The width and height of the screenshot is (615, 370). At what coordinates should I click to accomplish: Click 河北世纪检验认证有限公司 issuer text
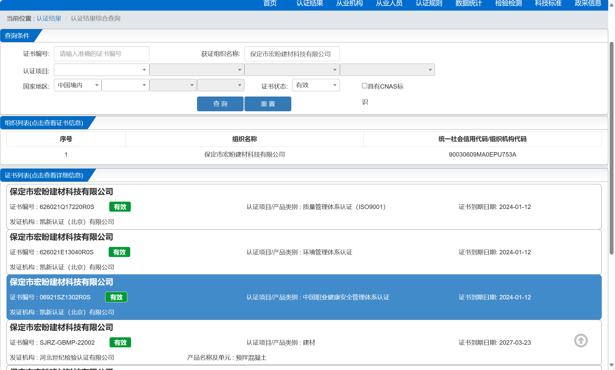(77, 358)
